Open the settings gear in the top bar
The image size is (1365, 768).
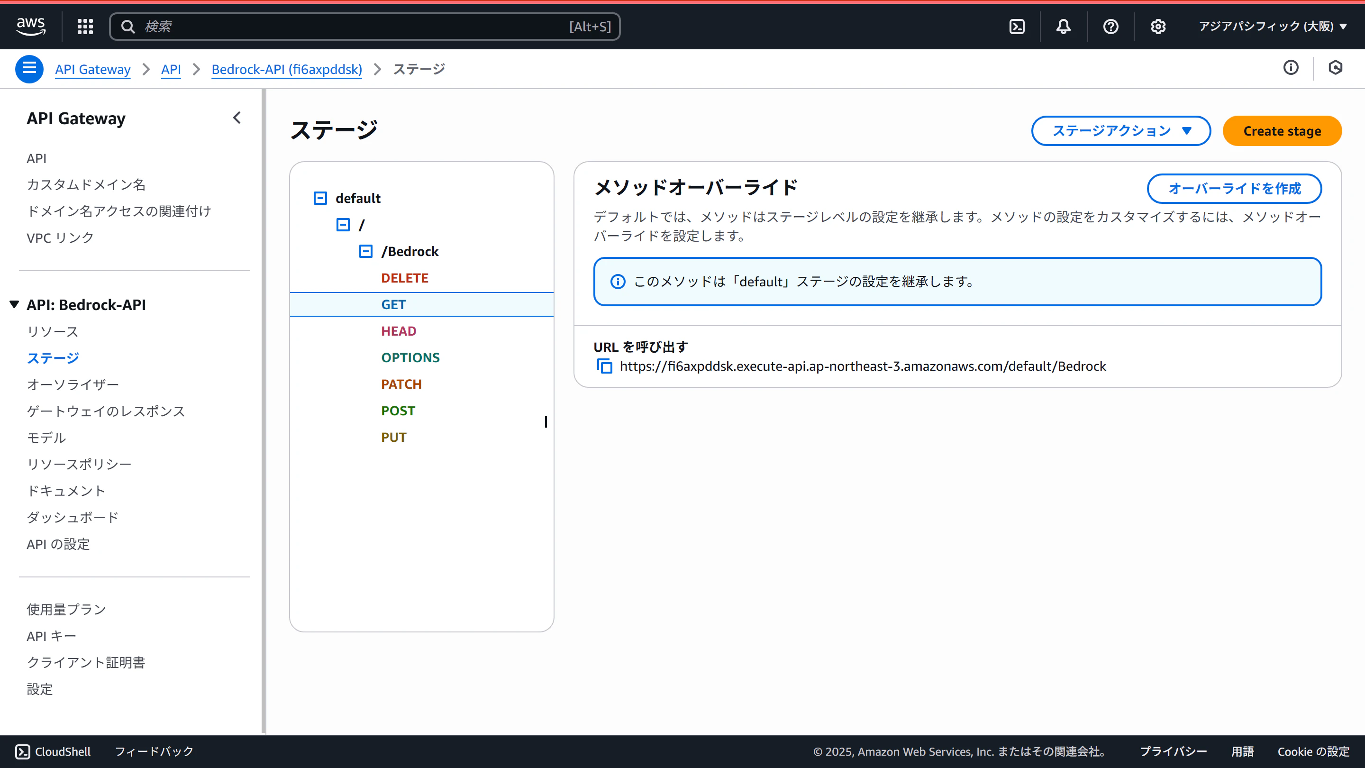[1158, 27]
